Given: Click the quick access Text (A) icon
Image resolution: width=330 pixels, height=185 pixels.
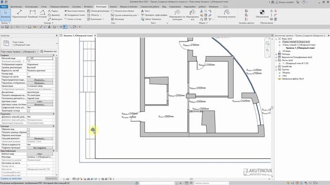Looking at the screenshot, I should [49, 27].
